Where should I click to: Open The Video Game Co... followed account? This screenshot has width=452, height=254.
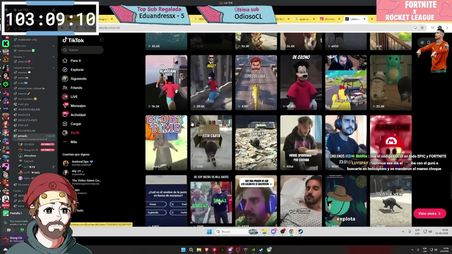[x=82, y=182]
